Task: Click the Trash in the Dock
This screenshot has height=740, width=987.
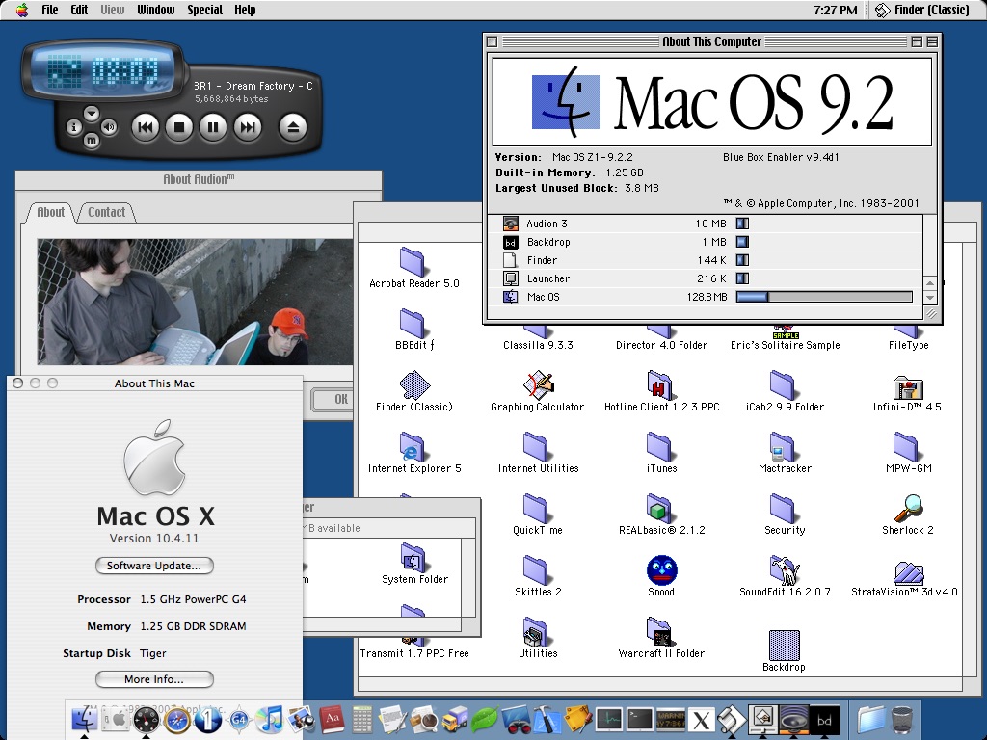Action: click(902, 719)
